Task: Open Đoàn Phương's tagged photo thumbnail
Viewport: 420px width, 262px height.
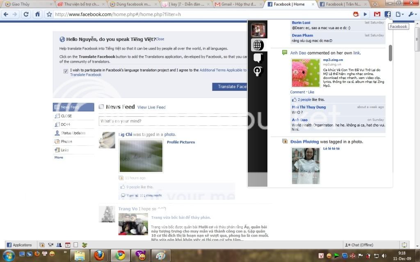Action: click(306, 166)
